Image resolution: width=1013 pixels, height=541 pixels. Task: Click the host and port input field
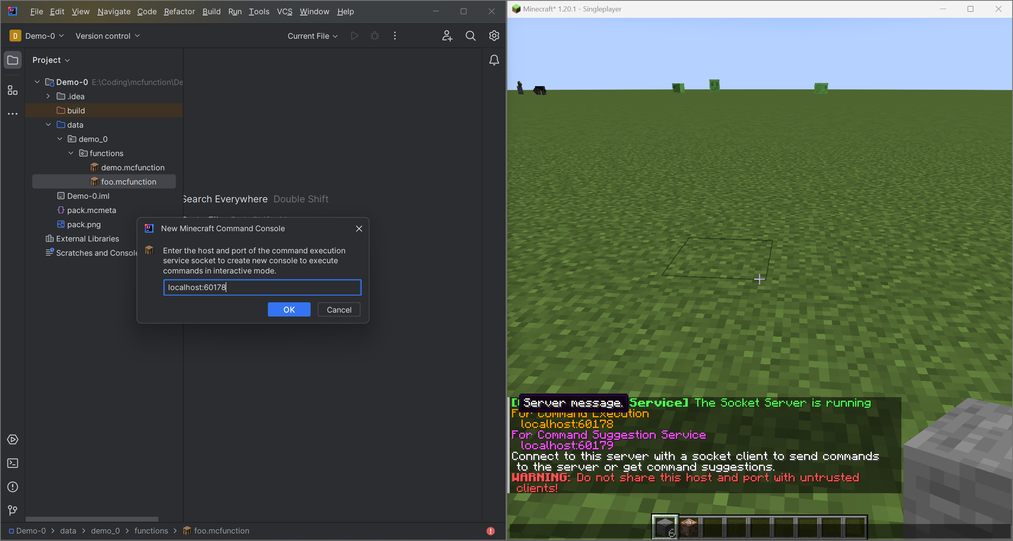click(x=262, y=287)
